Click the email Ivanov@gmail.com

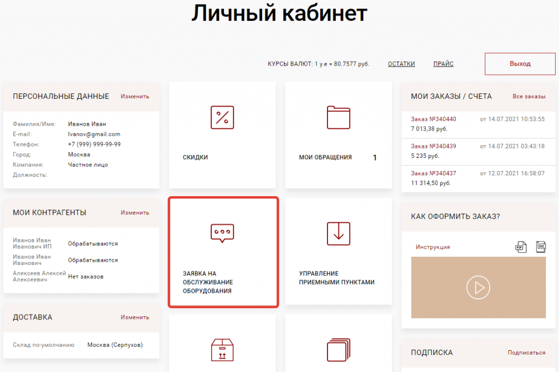click(x=94, y=134)
